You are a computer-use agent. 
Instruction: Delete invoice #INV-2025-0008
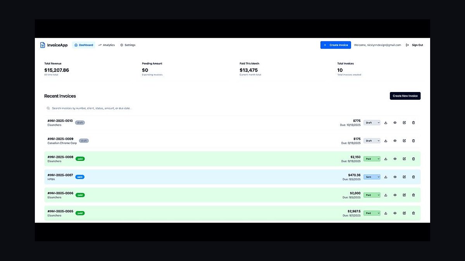(413, 159)
